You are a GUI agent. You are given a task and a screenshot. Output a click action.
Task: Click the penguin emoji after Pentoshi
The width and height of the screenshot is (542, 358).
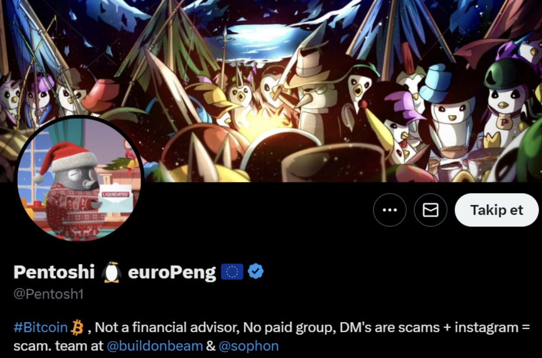point(111,272)
